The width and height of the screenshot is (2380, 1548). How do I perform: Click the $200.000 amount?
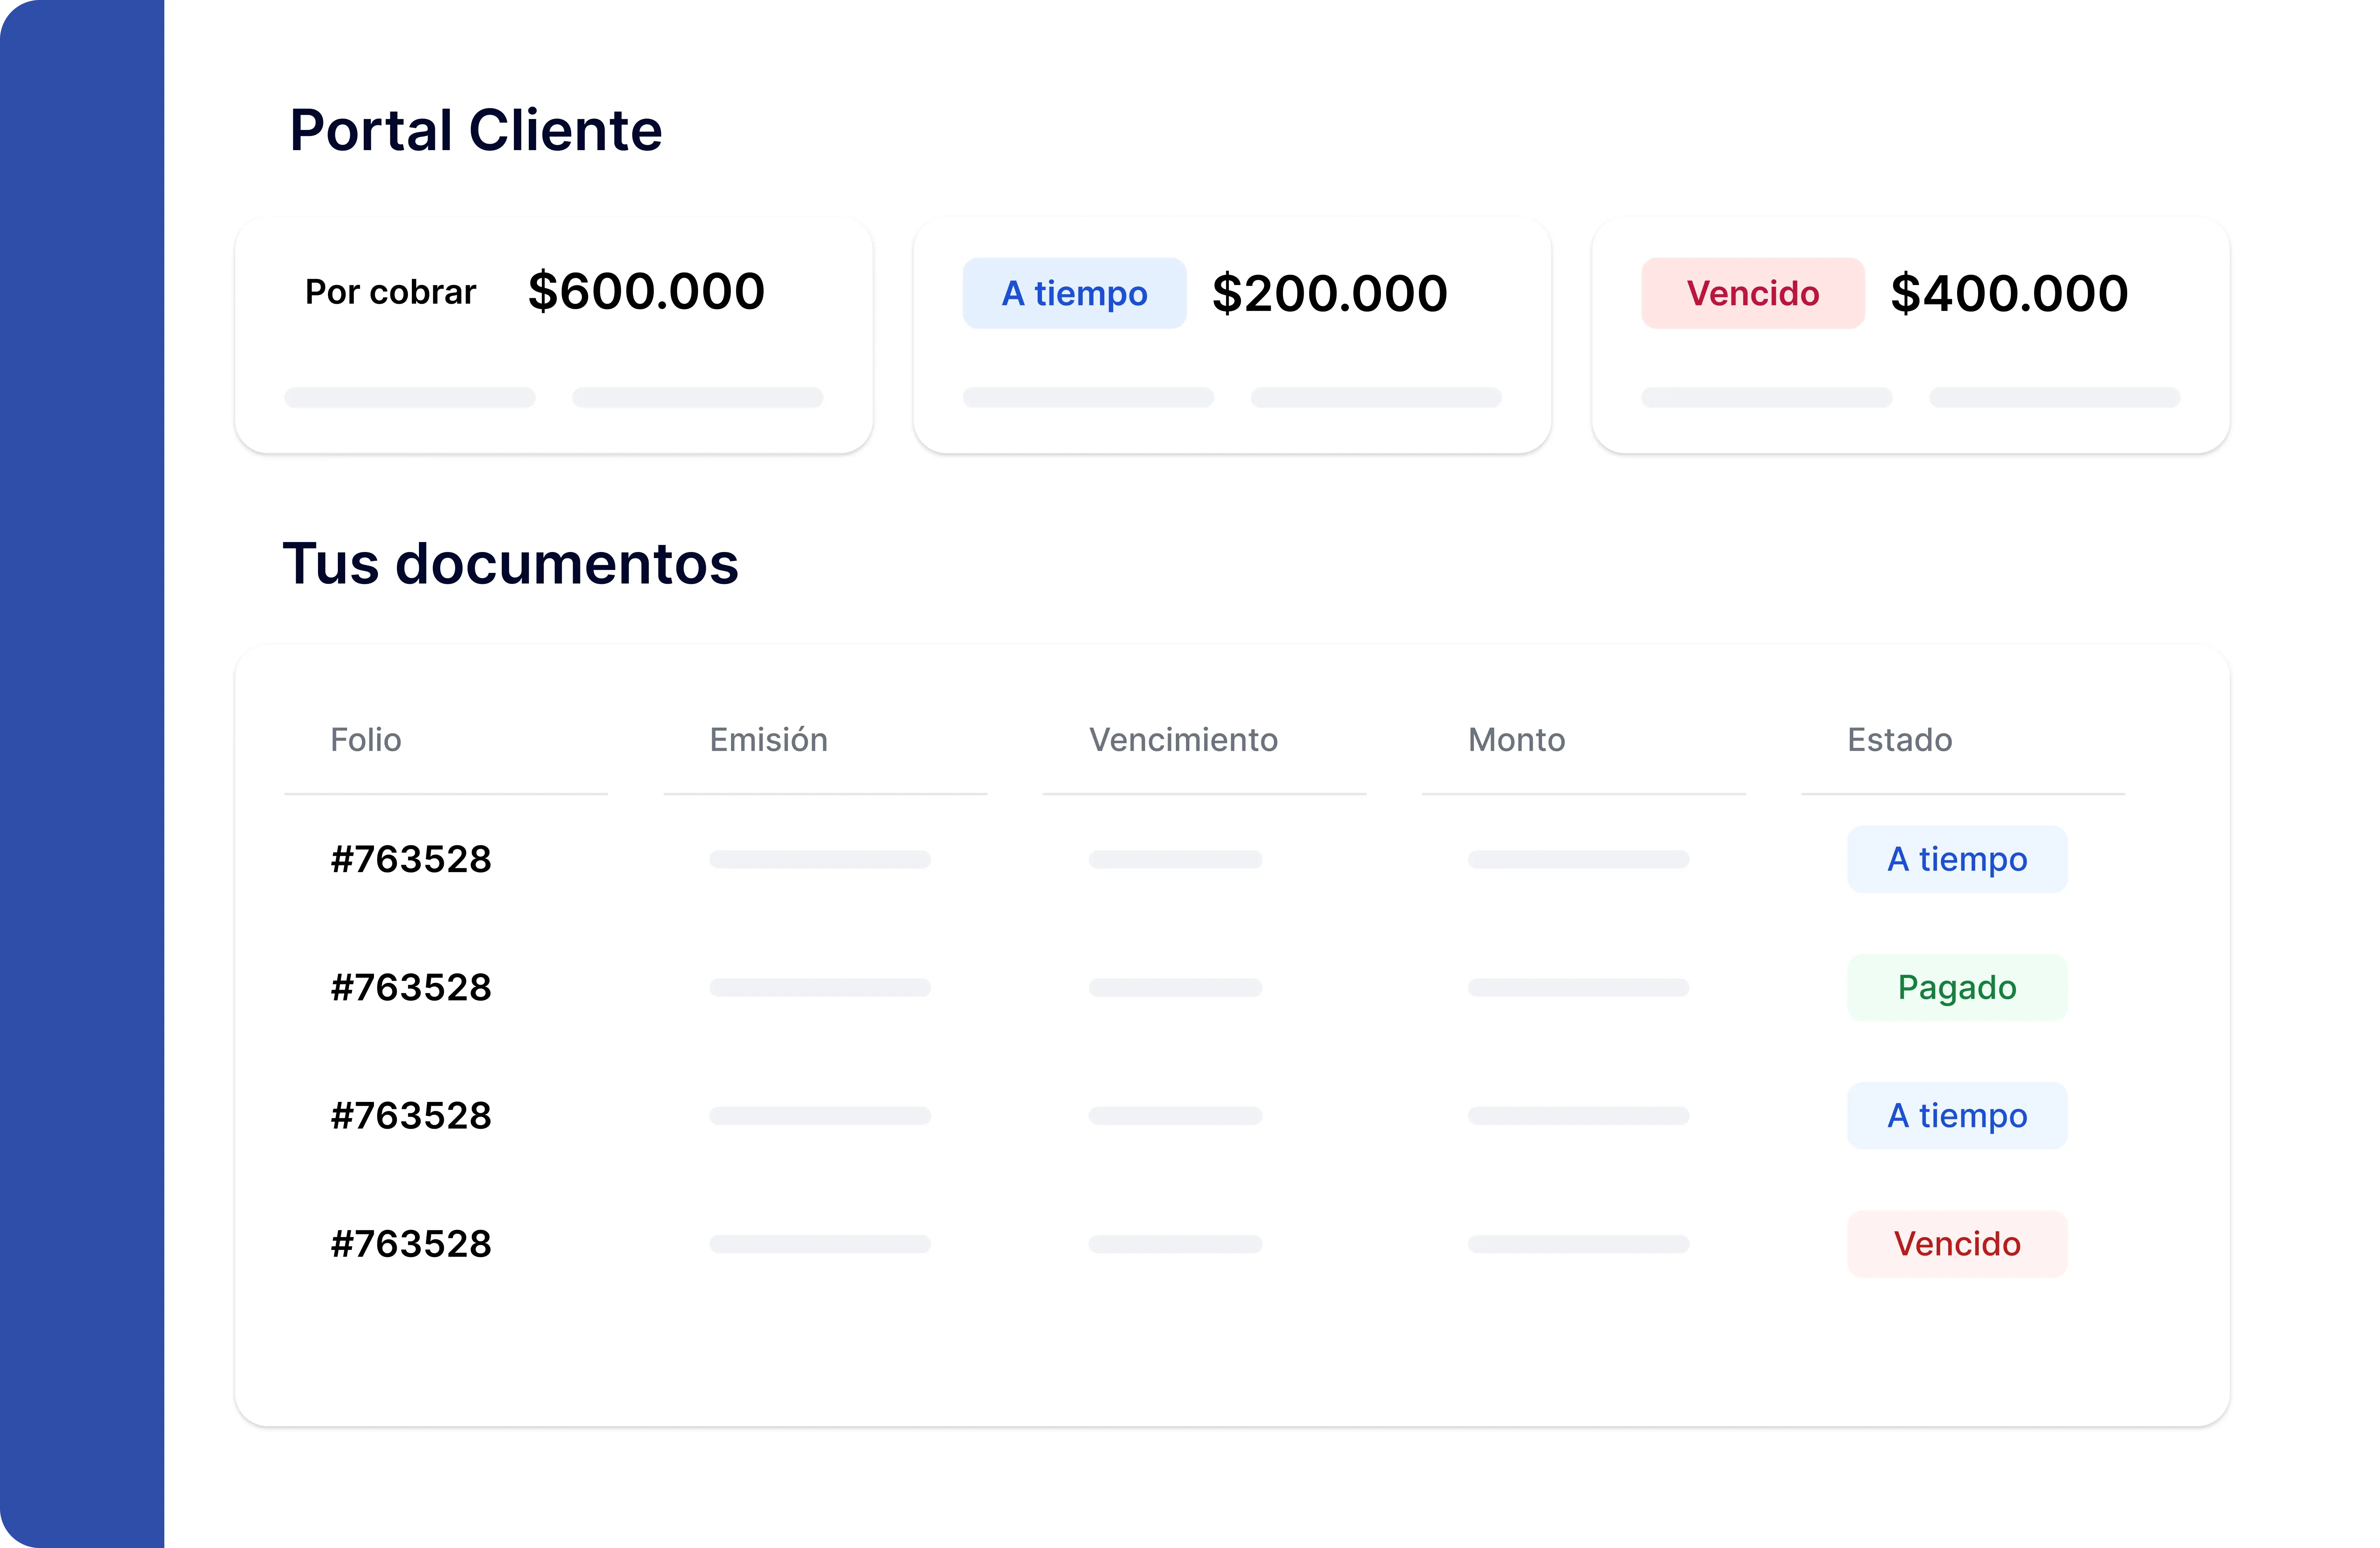point(1330,293)
